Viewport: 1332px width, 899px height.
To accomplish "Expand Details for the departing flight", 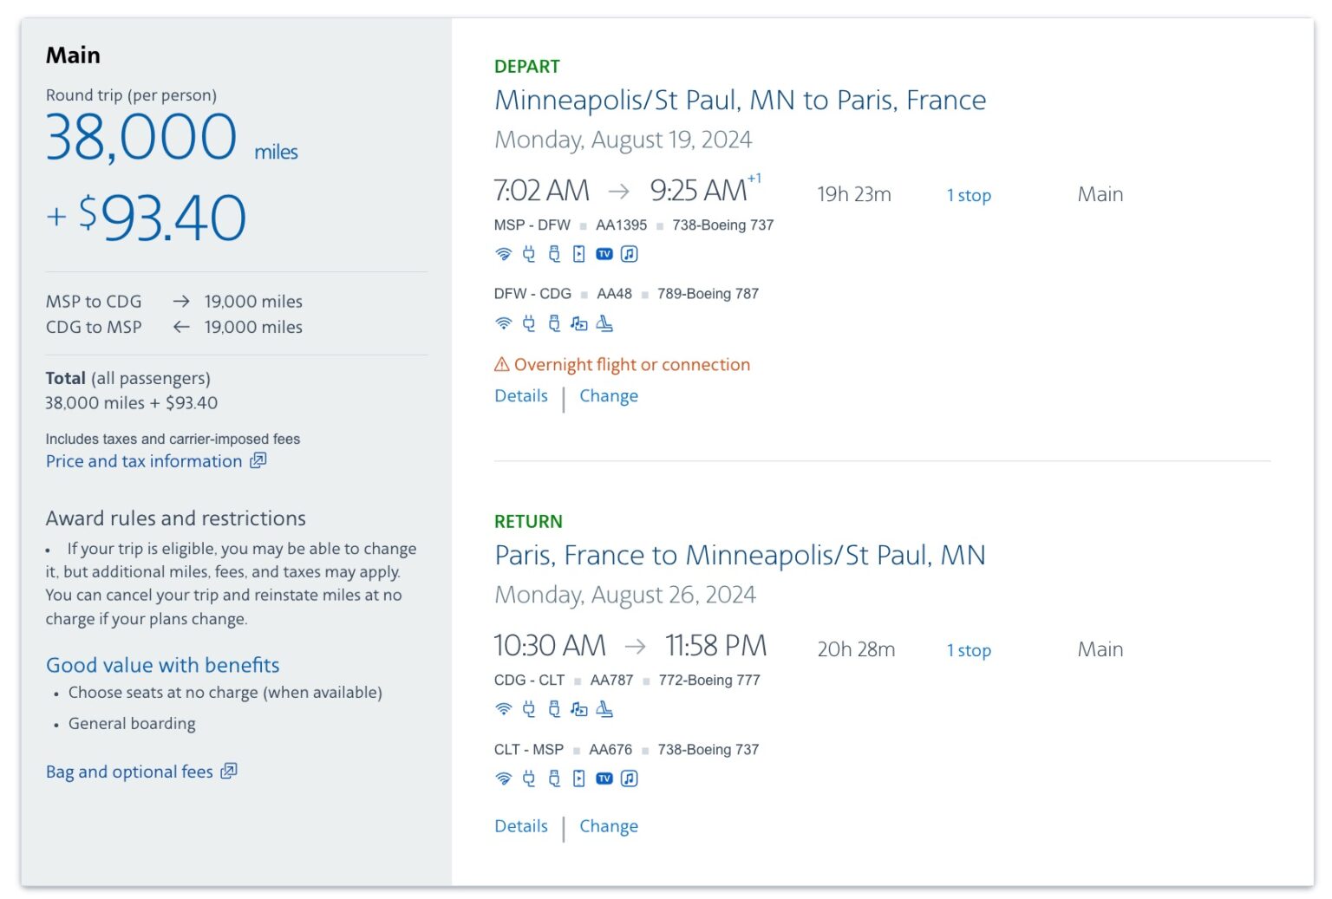I will (x=520, y=395).
